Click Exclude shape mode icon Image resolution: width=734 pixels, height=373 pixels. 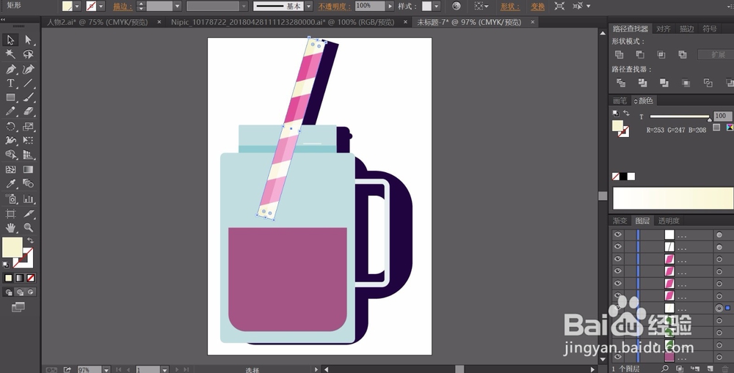[683, 55]
